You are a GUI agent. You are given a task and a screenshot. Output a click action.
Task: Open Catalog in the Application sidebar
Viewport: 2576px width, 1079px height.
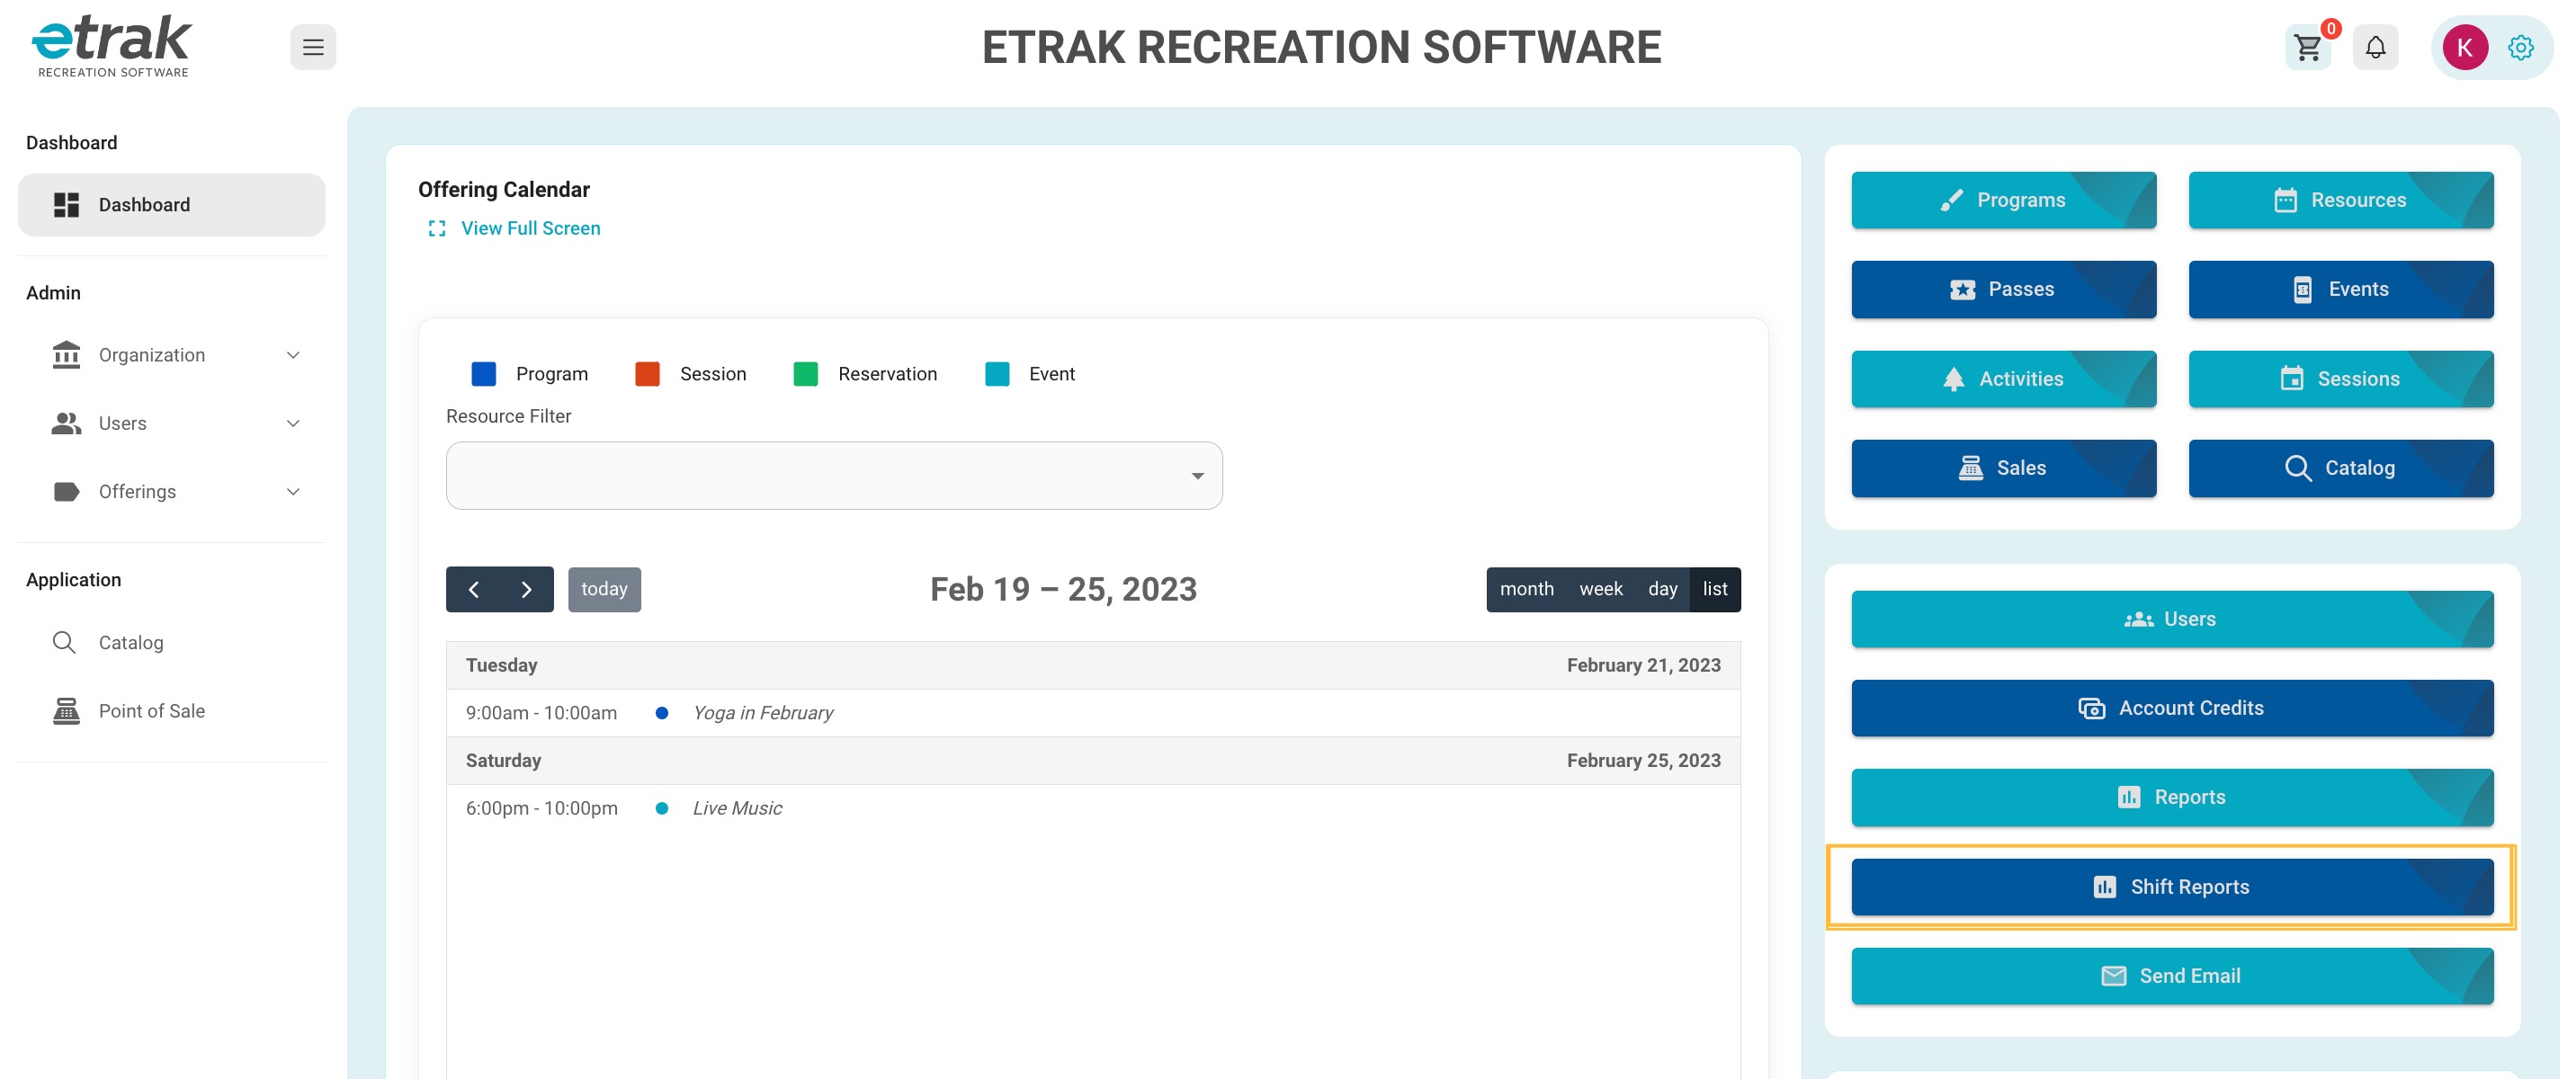point(172,642)
